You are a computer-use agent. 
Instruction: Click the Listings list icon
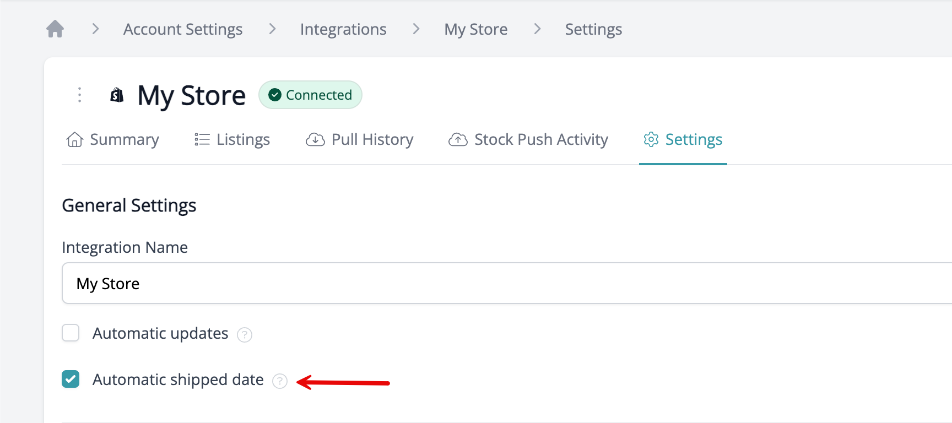tap(202, 139)
